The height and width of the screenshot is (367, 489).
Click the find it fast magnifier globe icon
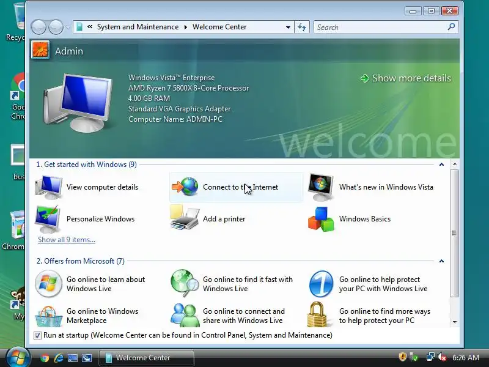click(x=185, y=283)
